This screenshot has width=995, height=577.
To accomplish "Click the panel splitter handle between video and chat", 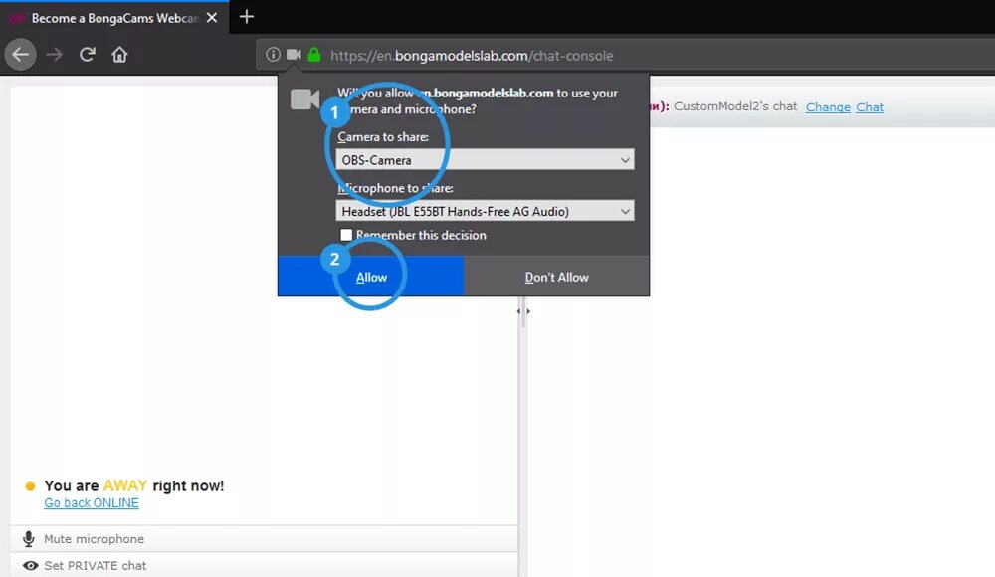I will coord(523,311).
